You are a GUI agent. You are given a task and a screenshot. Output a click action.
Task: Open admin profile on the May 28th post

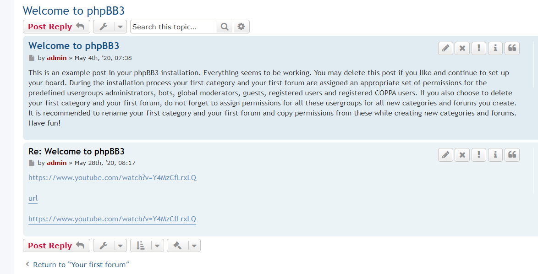click(57, 163)
